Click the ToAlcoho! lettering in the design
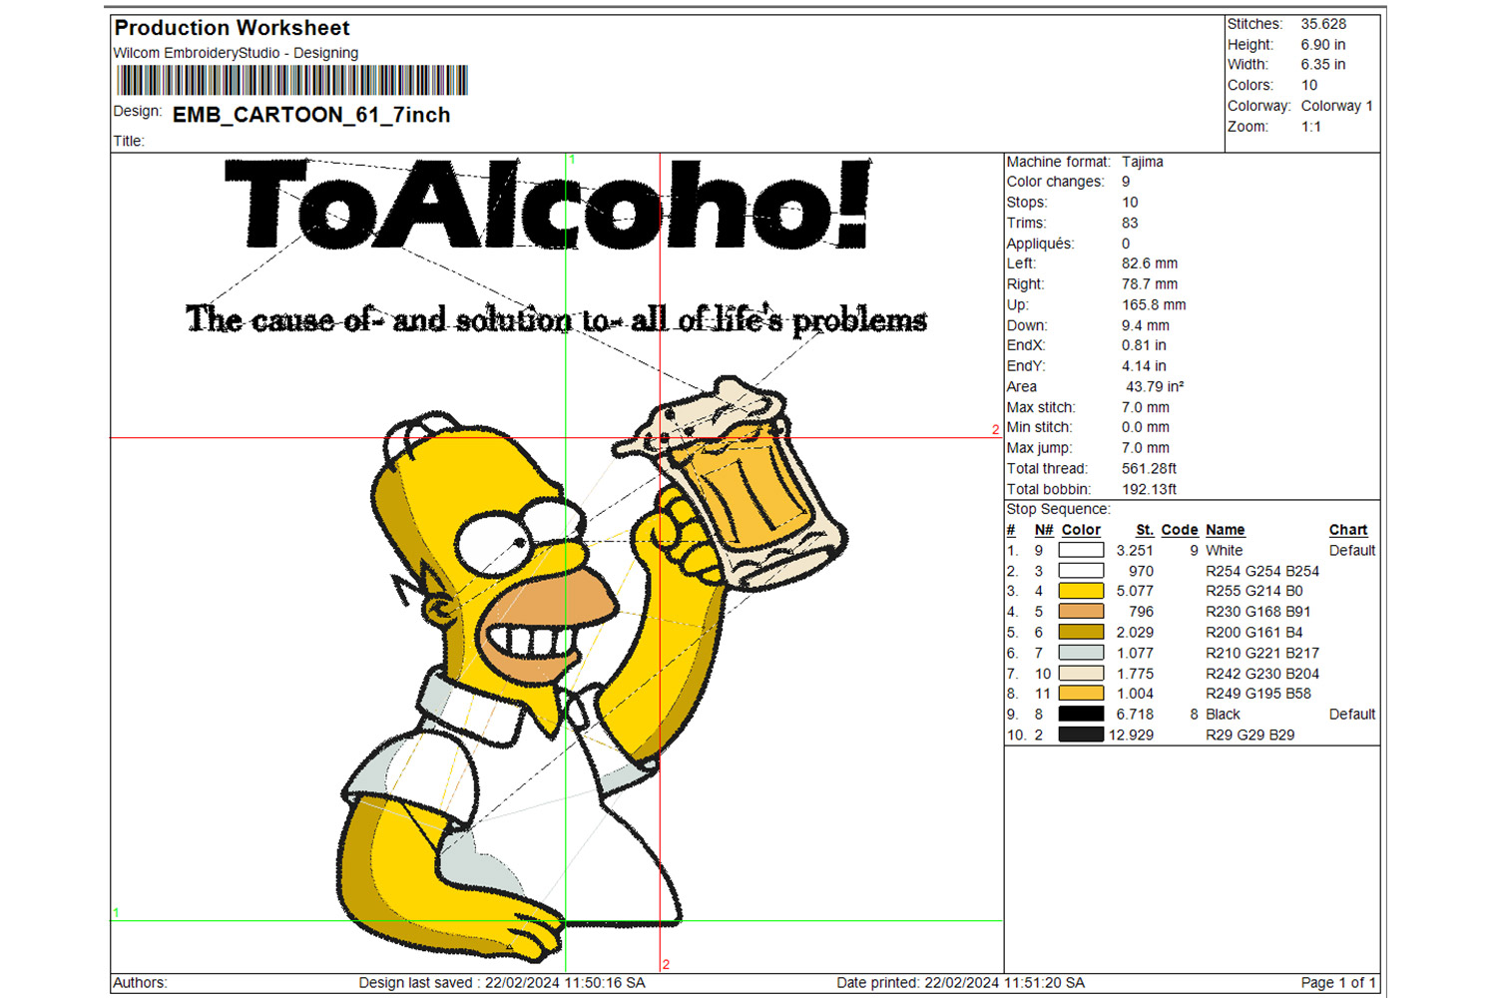 click(x=548, y=205)
